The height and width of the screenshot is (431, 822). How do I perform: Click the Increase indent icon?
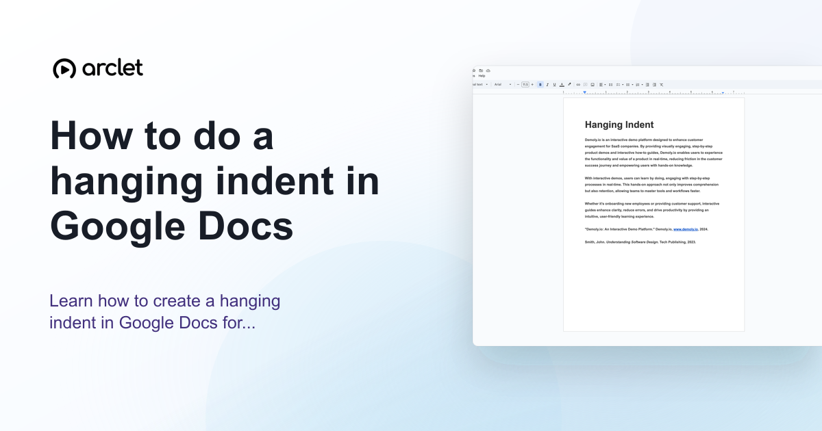click(654, 84)
